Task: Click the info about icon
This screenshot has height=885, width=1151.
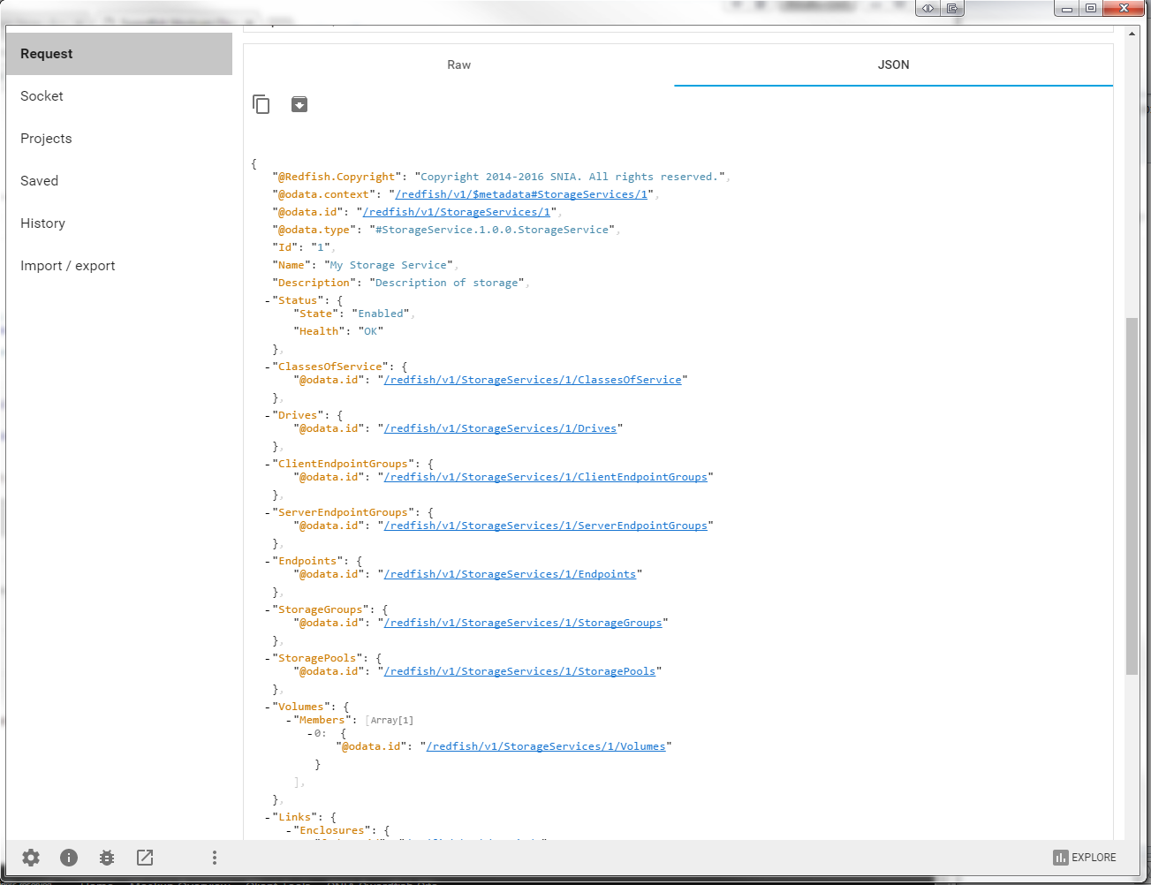Action: [69, 858]
